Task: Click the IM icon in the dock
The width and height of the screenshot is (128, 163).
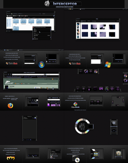Action: tap(101, 89)
